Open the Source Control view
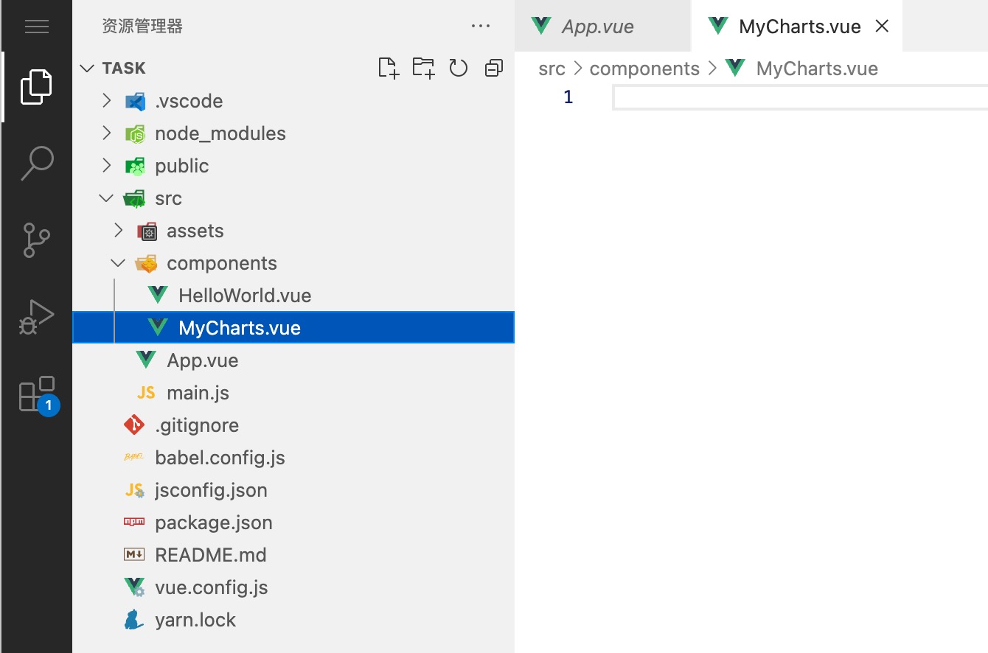Viewport: 988px width, 653px height. point(36,240)
